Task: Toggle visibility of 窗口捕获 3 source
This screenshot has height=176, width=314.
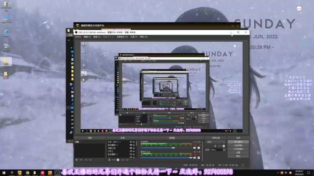Action: click(x=131, y=154)
